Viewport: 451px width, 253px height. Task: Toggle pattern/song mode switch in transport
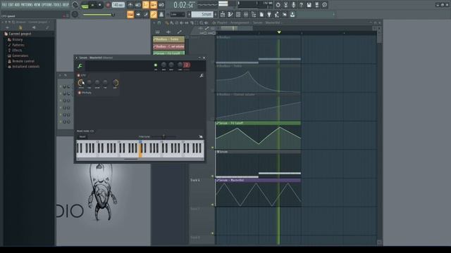click(85, 5)
